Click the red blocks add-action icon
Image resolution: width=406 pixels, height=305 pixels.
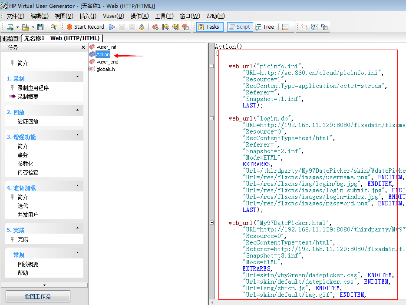(155, 27)
